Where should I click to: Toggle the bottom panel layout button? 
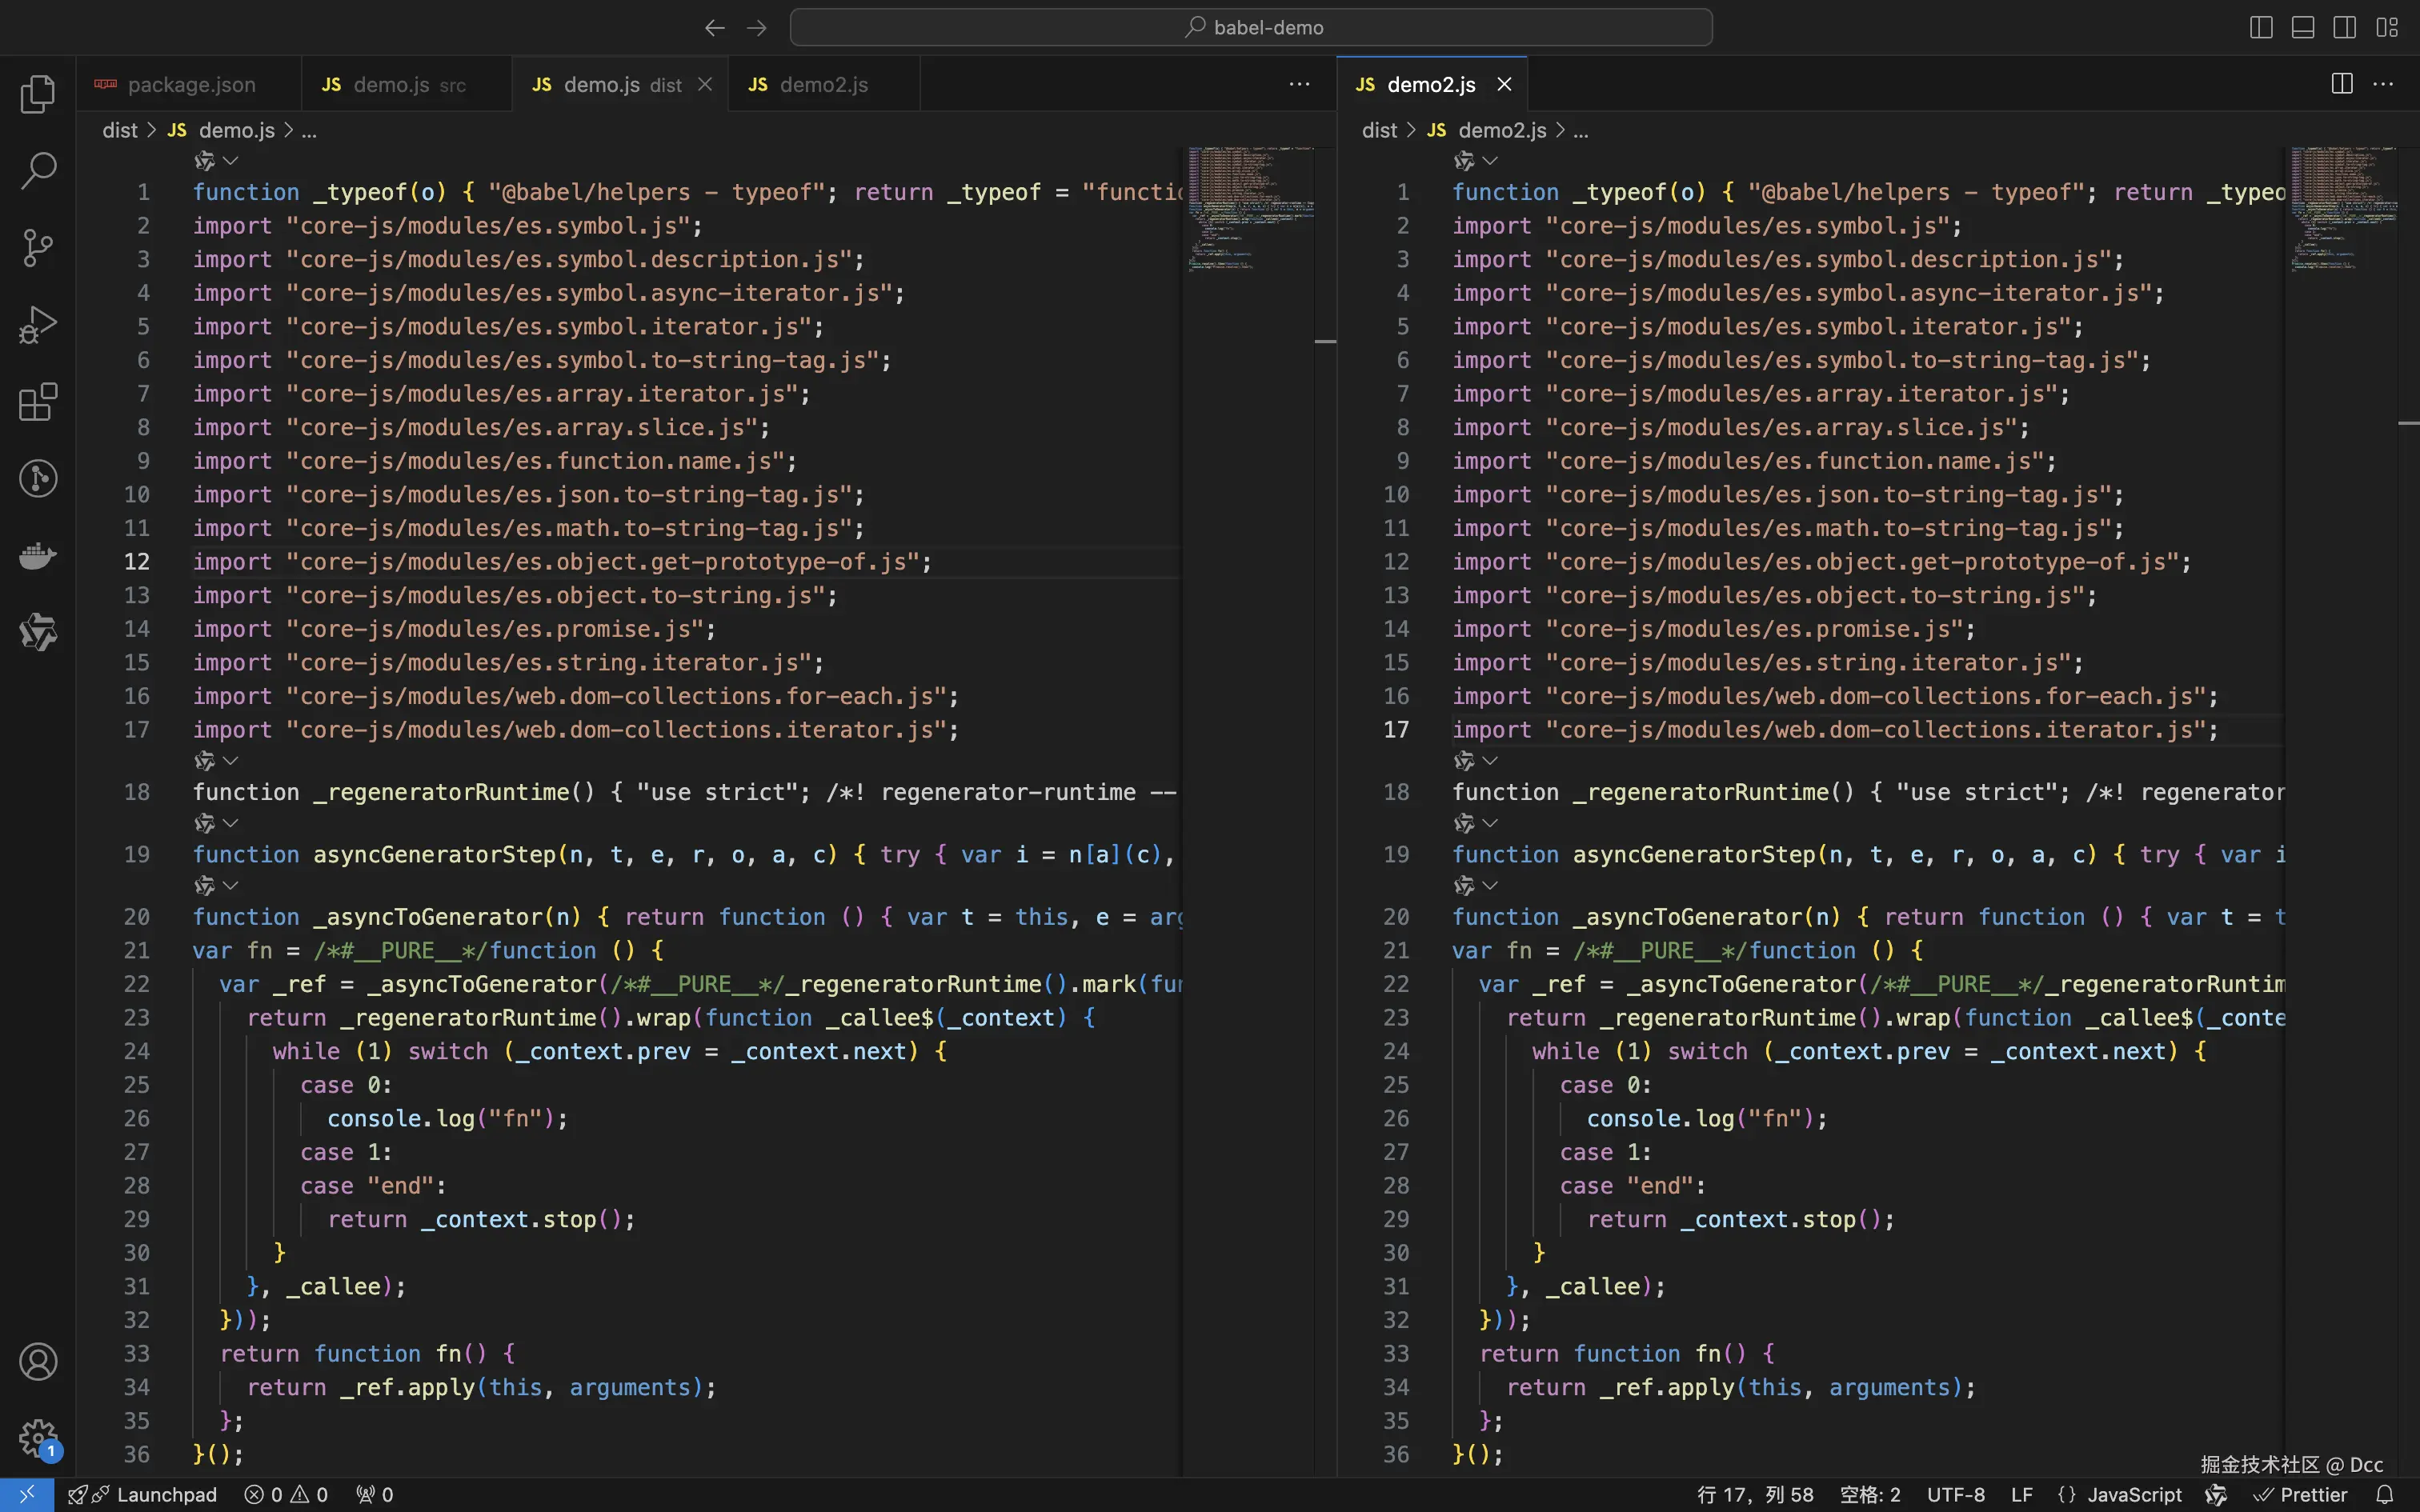tap(2303, 28)
